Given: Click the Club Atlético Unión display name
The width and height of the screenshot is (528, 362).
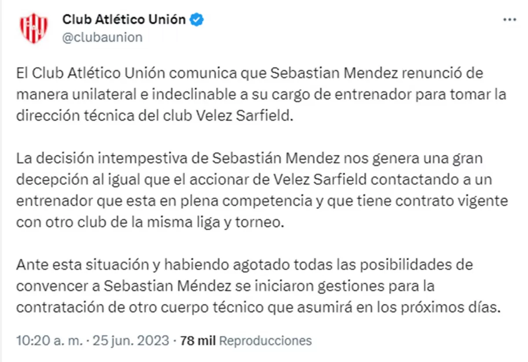Looking at the screenshot, I should tap(123, 19).
